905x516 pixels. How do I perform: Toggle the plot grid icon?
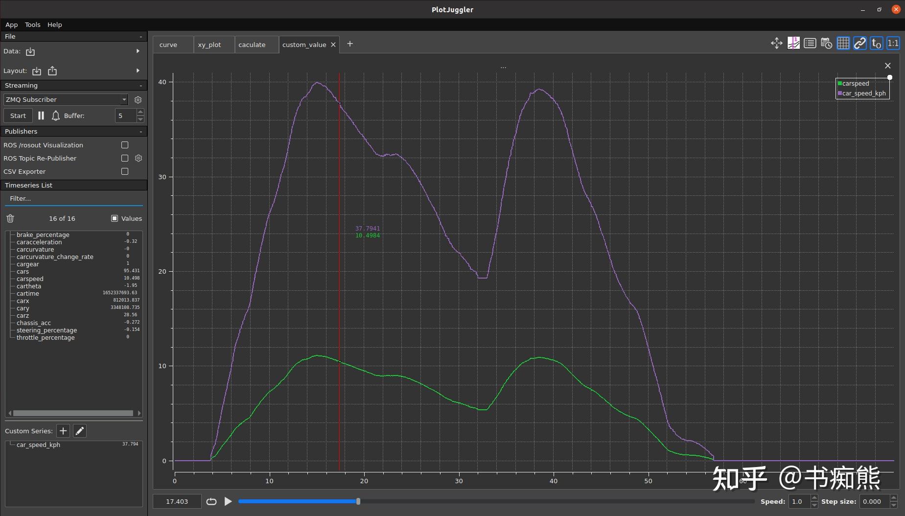[843, 44]
